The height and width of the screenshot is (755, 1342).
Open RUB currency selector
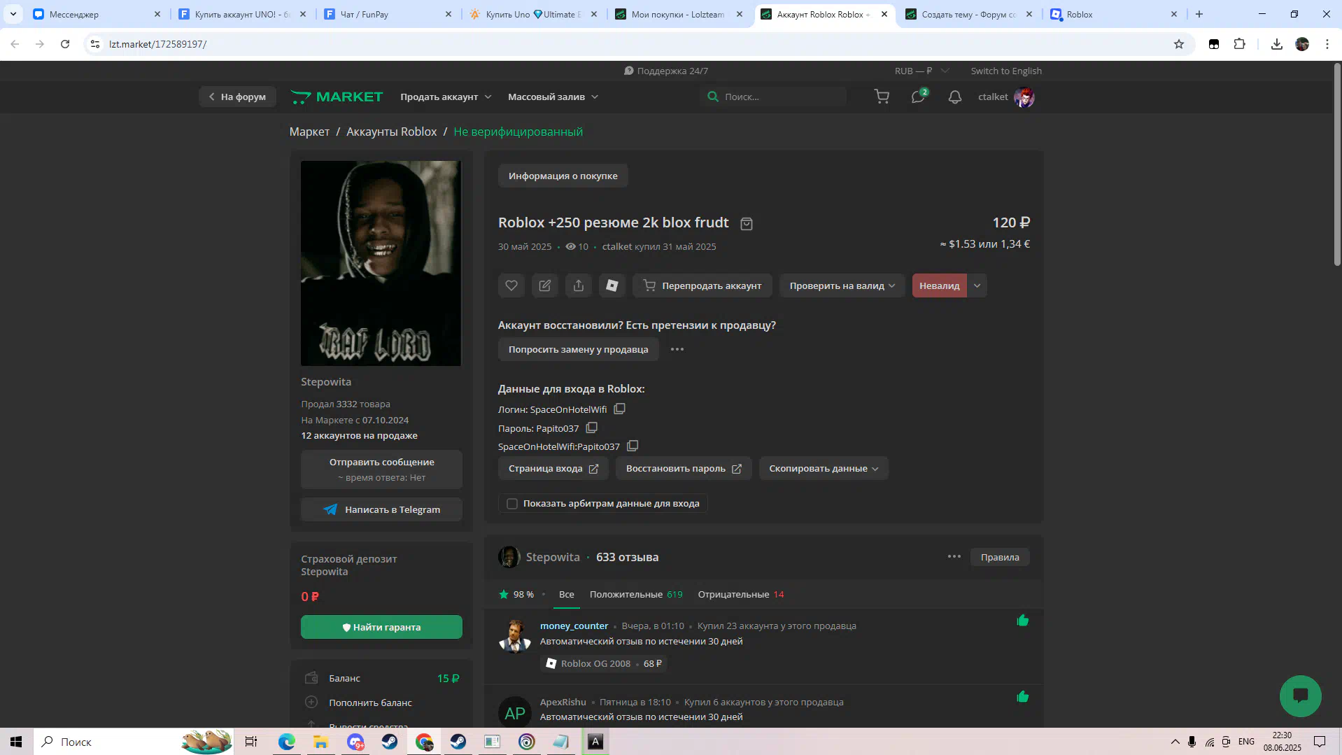pos(921,71)
